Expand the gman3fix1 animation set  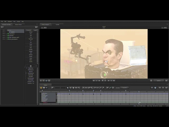click(6, 35)
